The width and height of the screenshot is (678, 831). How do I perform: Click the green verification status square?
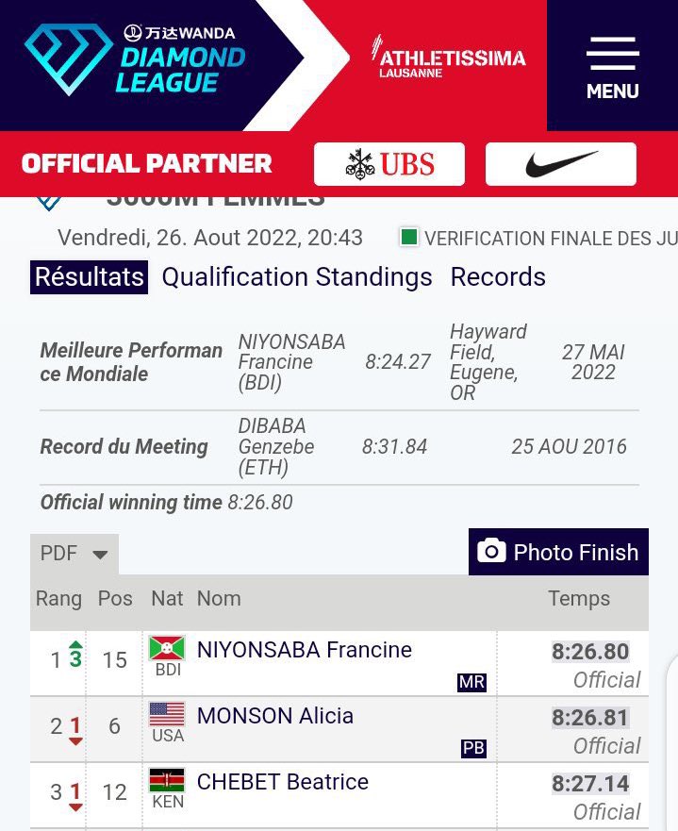(408, 238)
